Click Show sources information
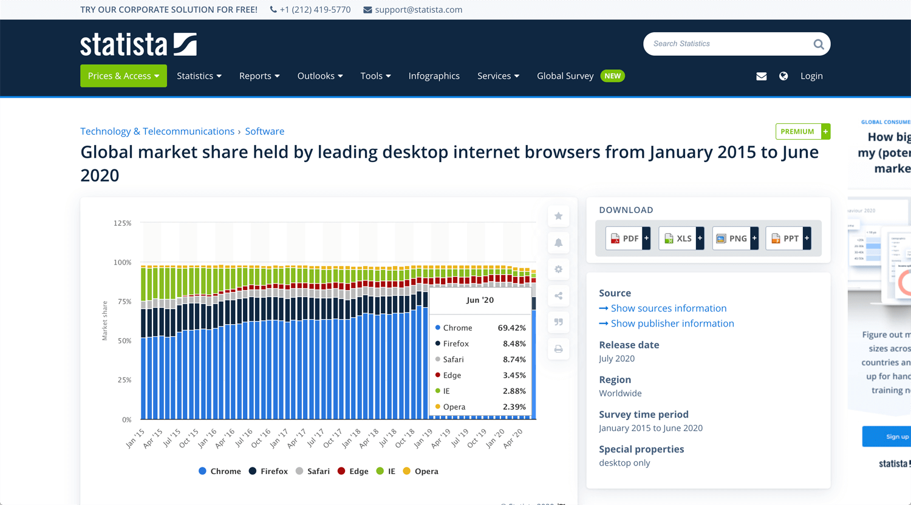 tap(669, 308)
